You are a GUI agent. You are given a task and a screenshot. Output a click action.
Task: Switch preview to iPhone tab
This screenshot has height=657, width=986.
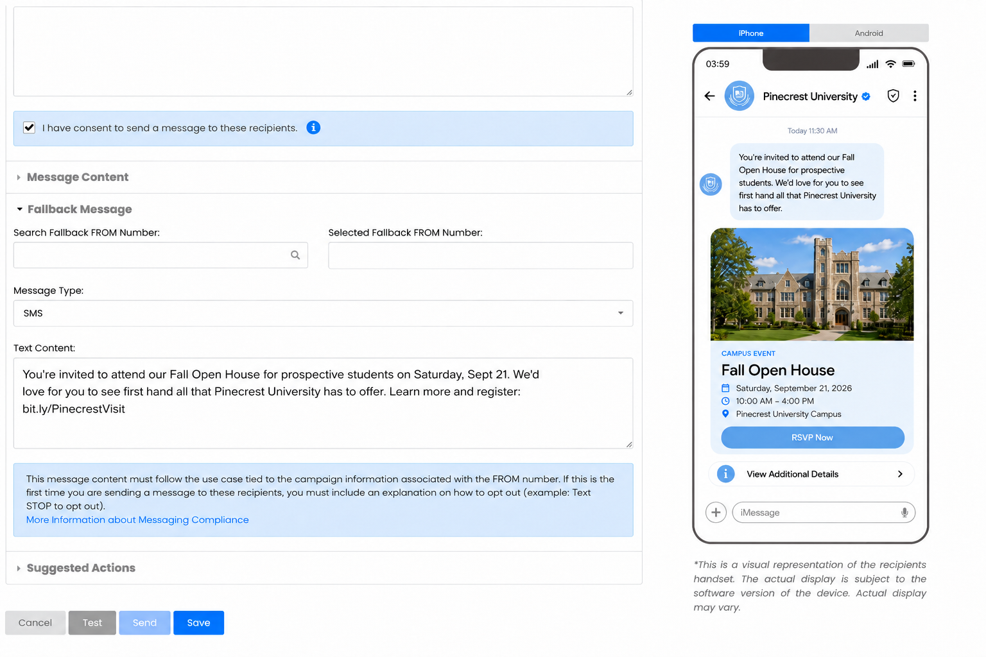coord(751,33)
